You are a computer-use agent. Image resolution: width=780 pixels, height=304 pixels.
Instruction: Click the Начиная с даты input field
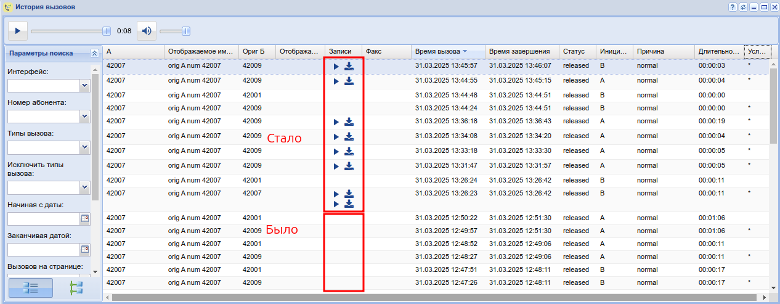pos(43,218)
